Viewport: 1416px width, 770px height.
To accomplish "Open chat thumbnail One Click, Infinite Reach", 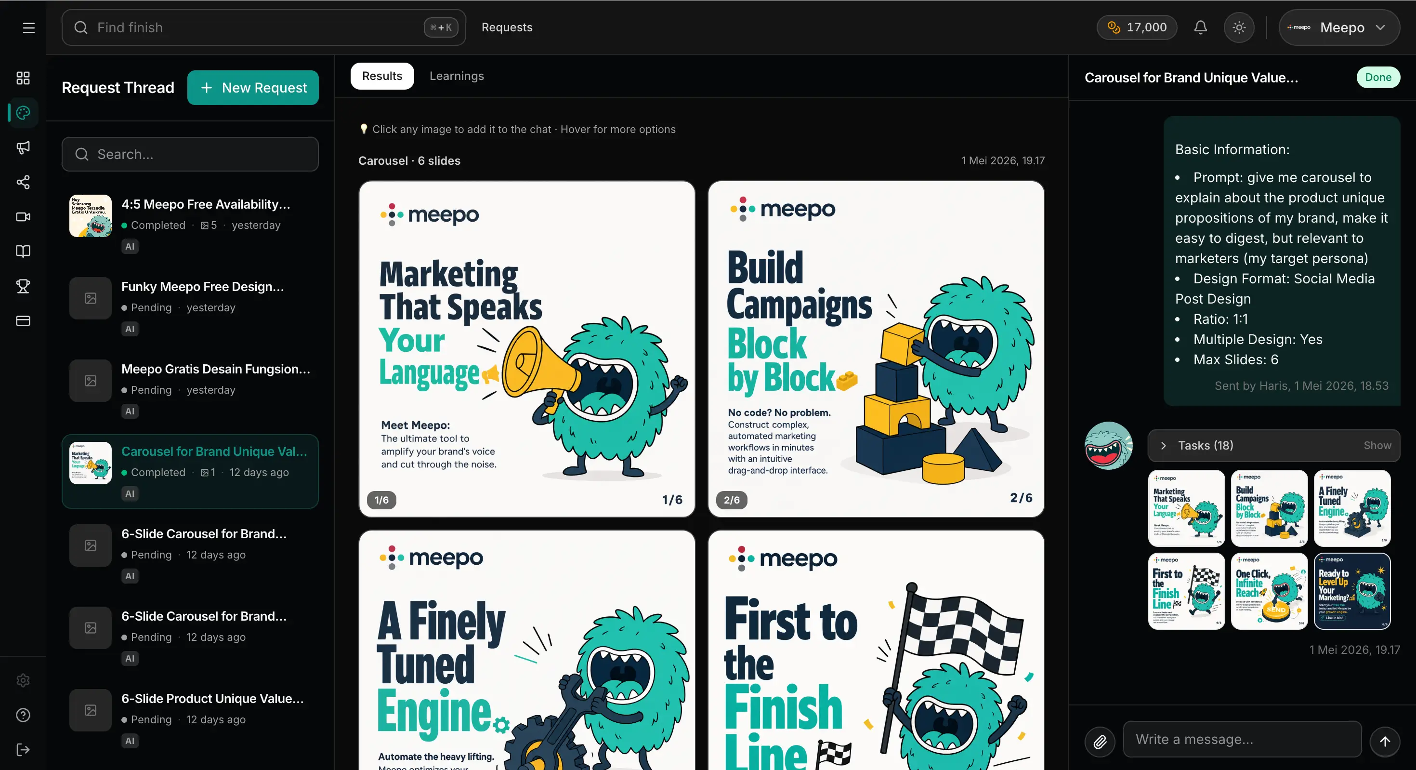I will (1269, 591).
